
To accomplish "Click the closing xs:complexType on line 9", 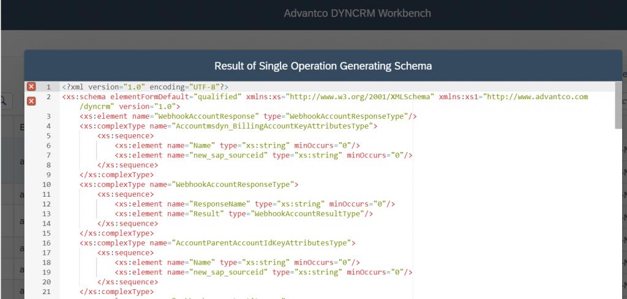I will (x=117, y=175).
